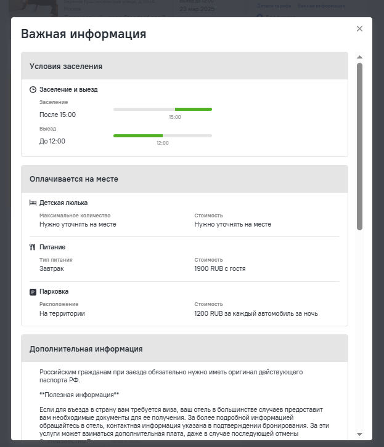
Task: Click the Парковка row title
Action: coord(54,292)
